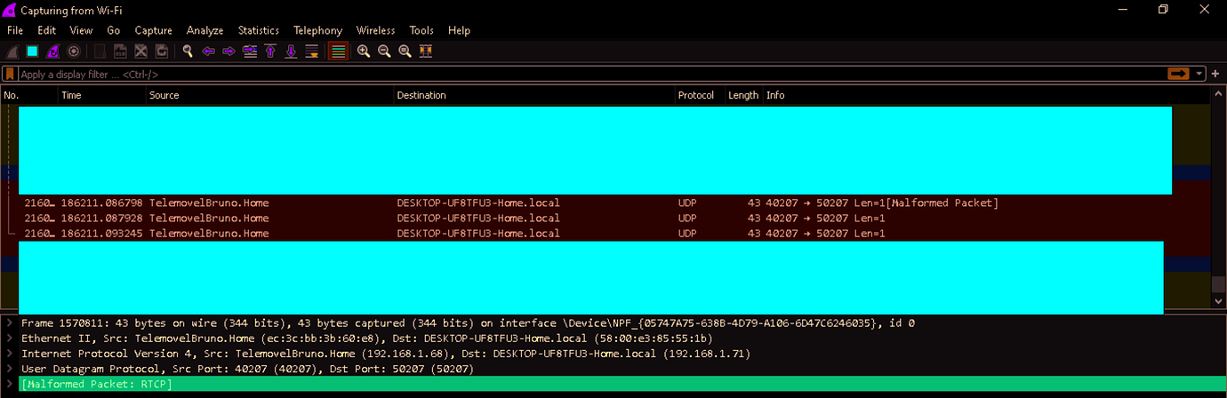
Task: Toggle packet list colorization button
Action: tap(338, 52)
